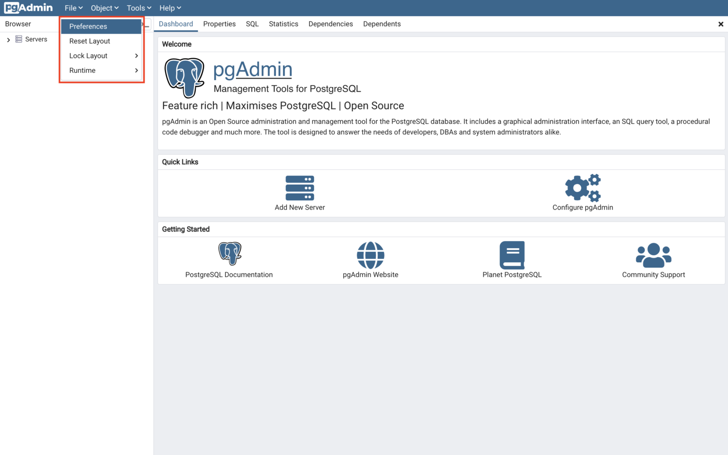The width and height of the screenshot is (728, 455).
Task: Expand the Servers tree node
Action: [9, 40]
